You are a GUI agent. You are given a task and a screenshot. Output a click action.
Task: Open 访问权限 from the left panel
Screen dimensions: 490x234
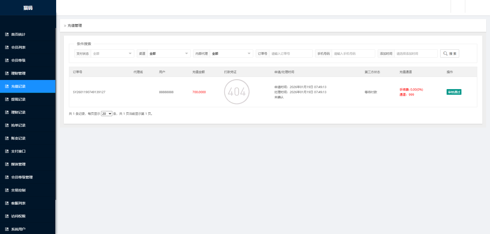(18, 216)
